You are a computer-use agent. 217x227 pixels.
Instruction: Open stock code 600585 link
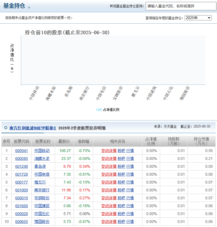coord(21,158)
